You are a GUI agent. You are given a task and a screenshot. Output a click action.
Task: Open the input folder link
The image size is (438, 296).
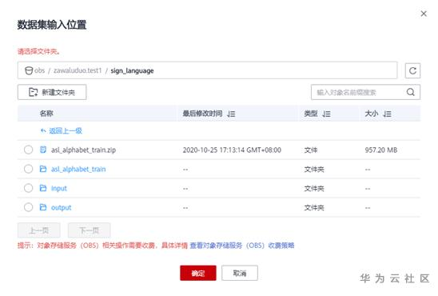pyautogui.click(x=59, y=188)
